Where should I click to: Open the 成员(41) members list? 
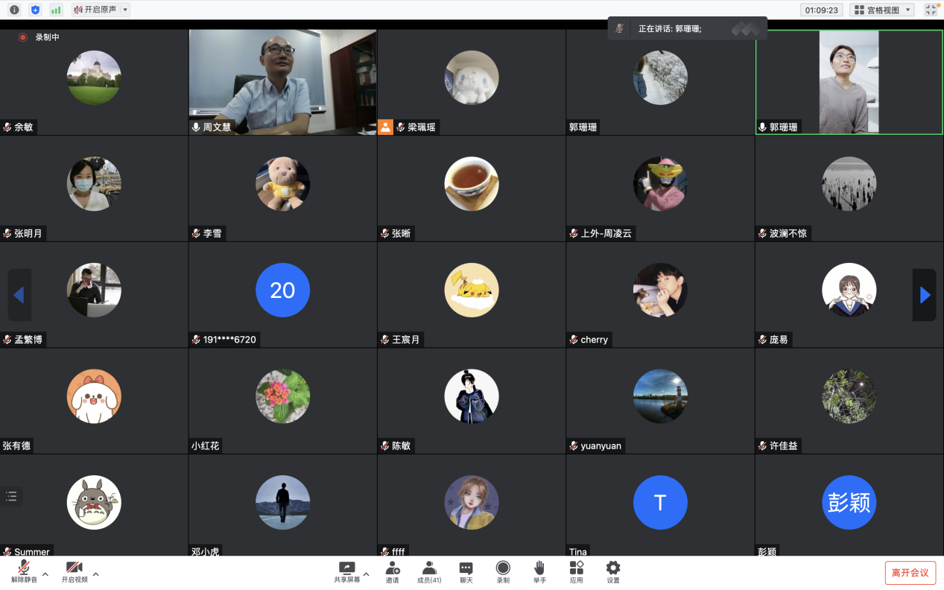click(x=429, y=571)
